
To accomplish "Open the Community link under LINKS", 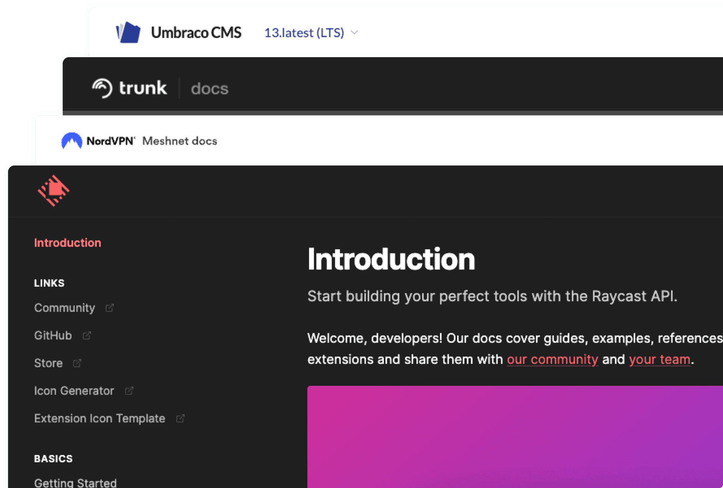I will tap(65, 307).
